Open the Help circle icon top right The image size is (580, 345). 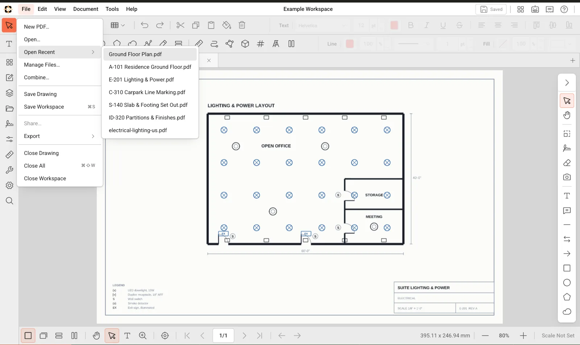[564, 9]
